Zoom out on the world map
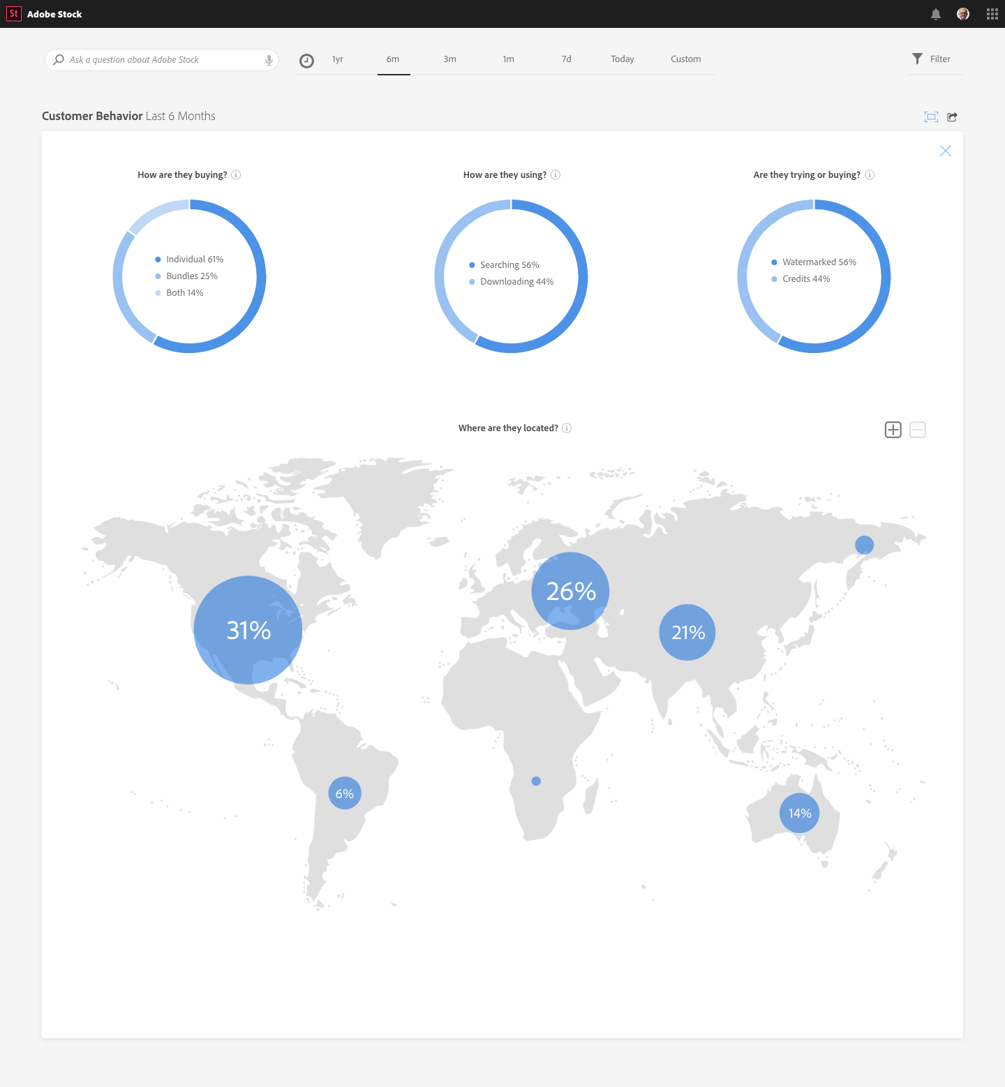This screenshot has height=1087, width=1005. point(918,430)
